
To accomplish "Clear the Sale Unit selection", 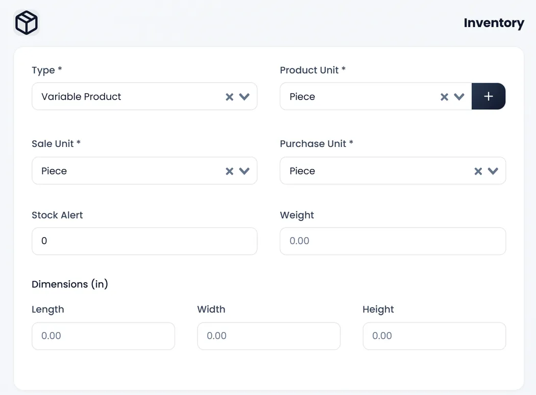I will point(229,171).
